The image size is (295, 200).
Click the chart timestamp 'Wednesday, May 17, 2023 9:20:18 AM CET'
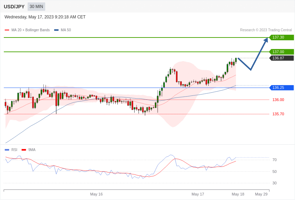tap(45, 17)
